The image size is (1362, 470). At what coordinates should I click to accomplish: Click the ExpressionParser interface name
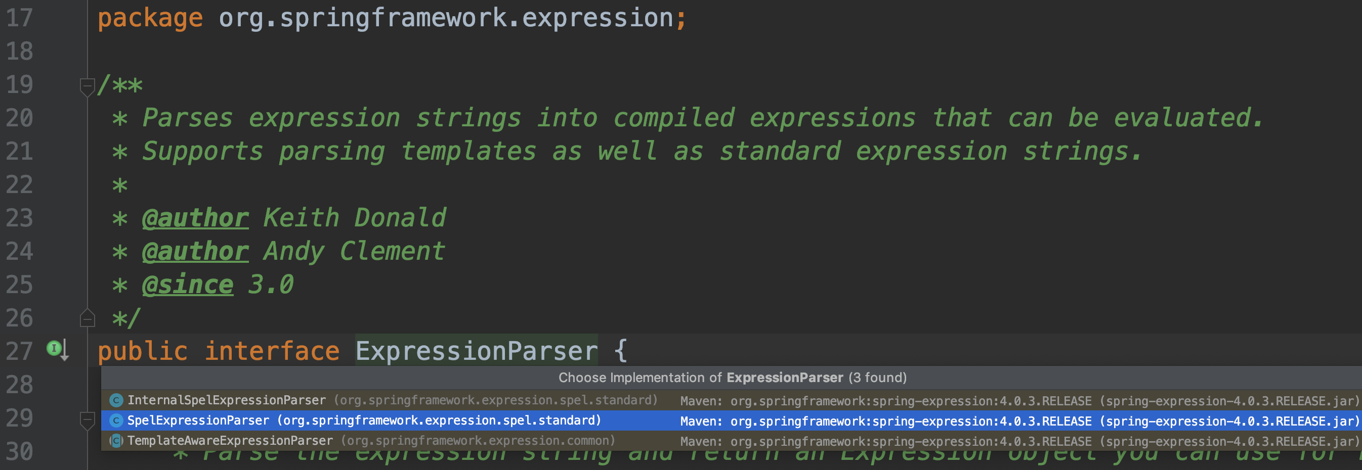pos(477,351)
